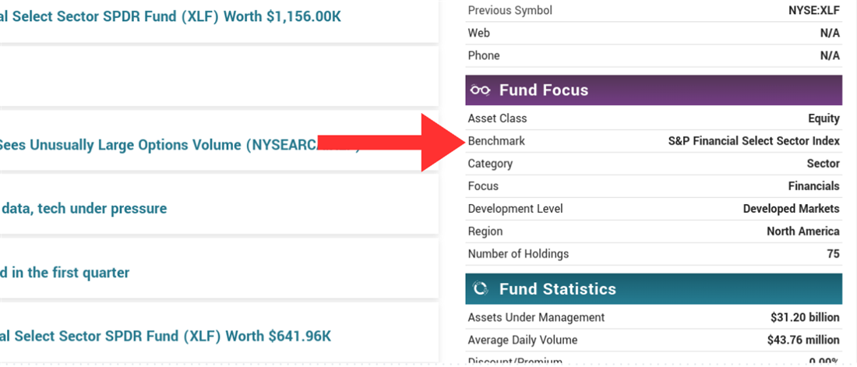This screenshot has height=367, width=857.
Task: Open the XLF Worth $1,156.00K headline
Action: (x=170, y=16)
